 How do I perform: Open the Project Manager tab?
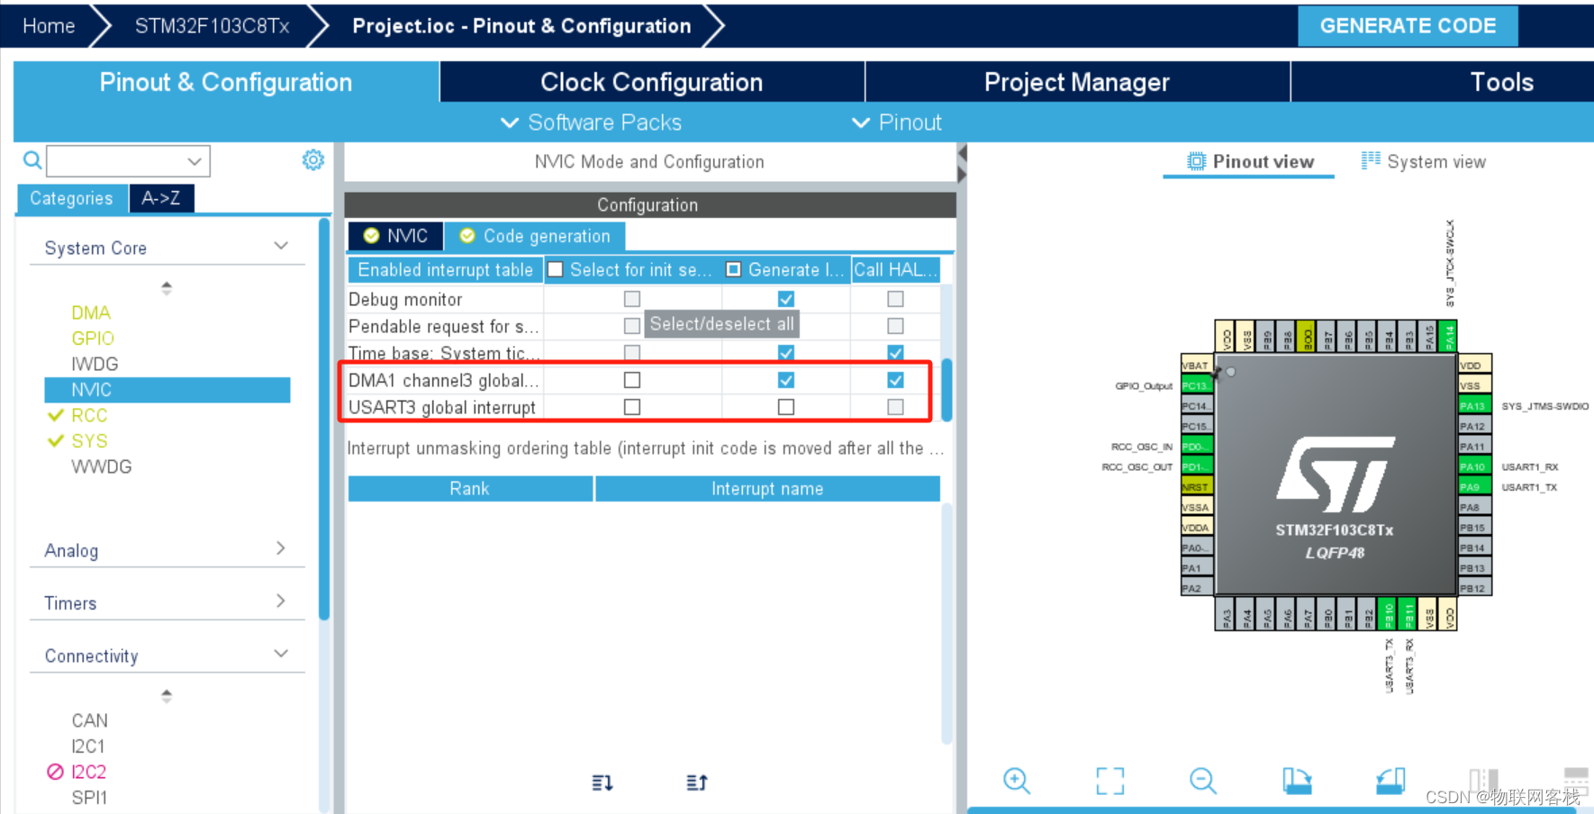1077,82
